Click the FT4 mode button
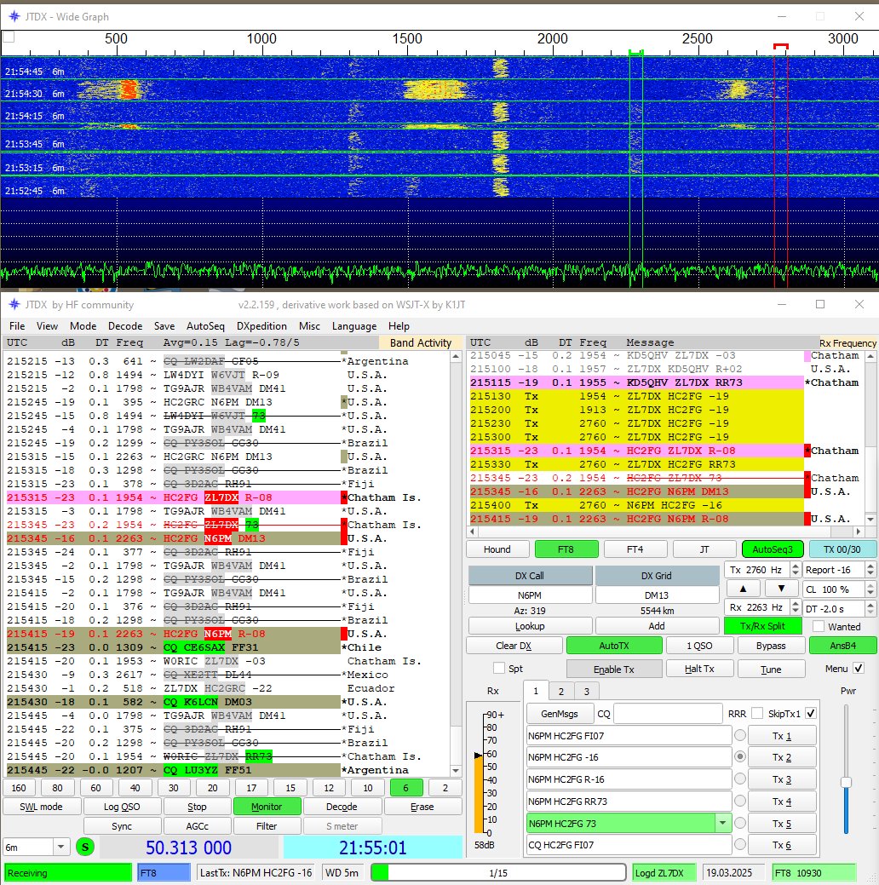Viewport: 879px width, 885px height. pos(635,549)
